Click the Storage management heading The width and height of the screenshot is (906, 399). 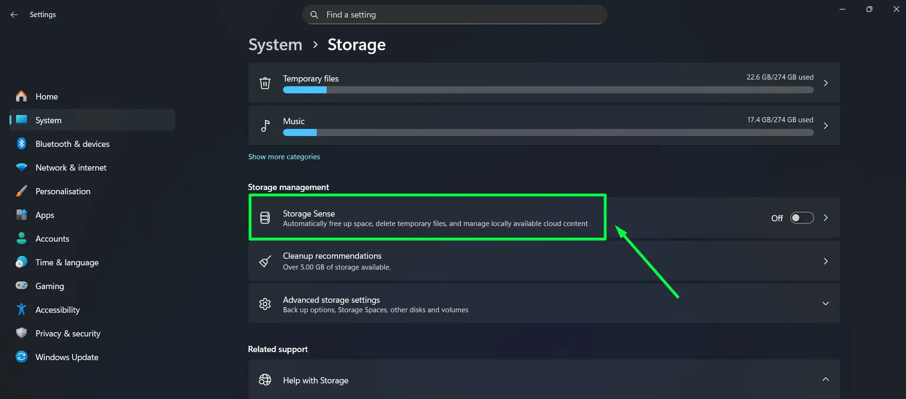click(288, 187)
